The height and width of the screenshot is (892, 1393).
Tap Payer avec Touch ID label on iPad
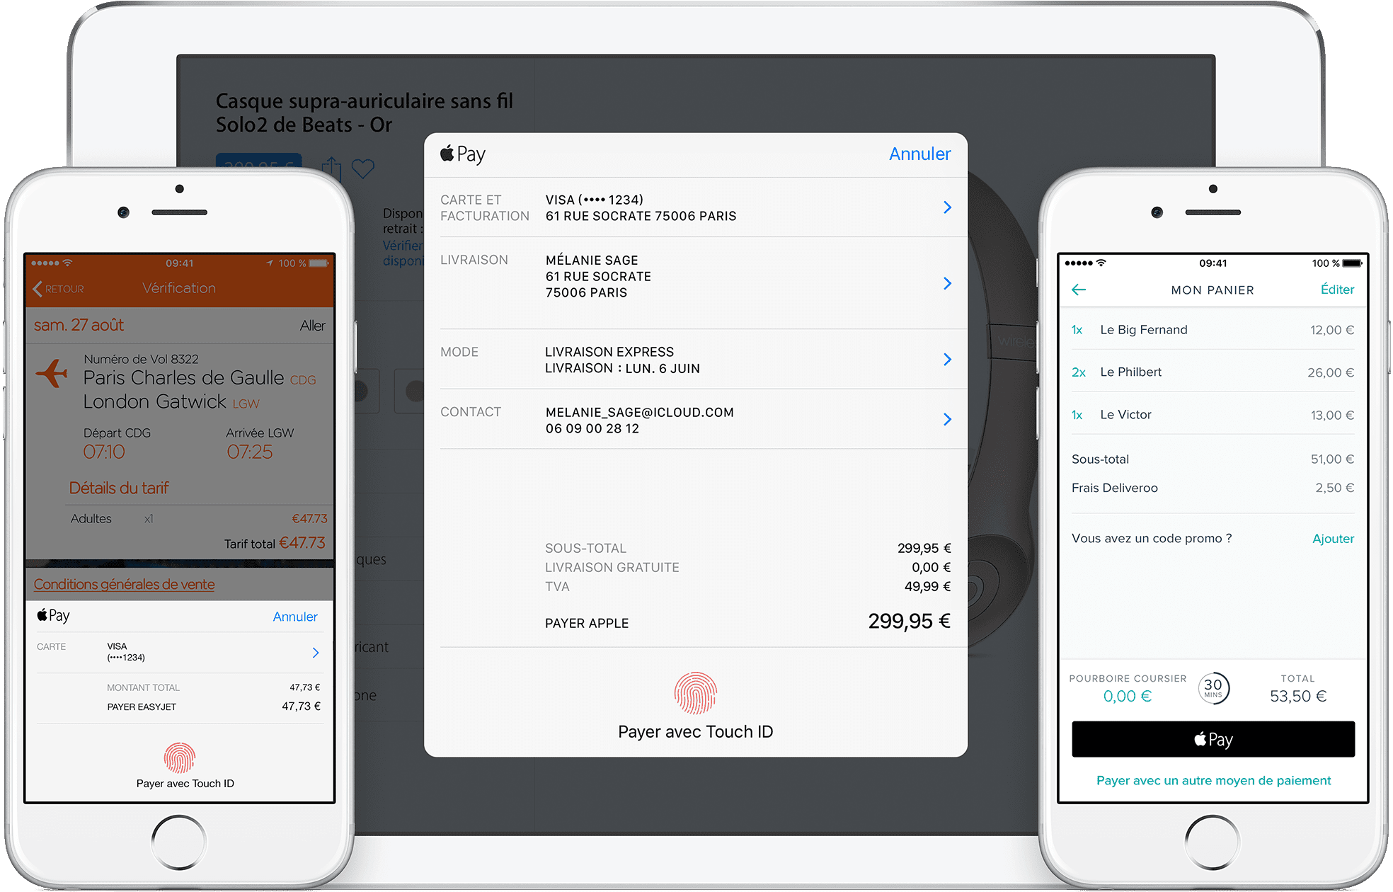[x=695, y=732]
